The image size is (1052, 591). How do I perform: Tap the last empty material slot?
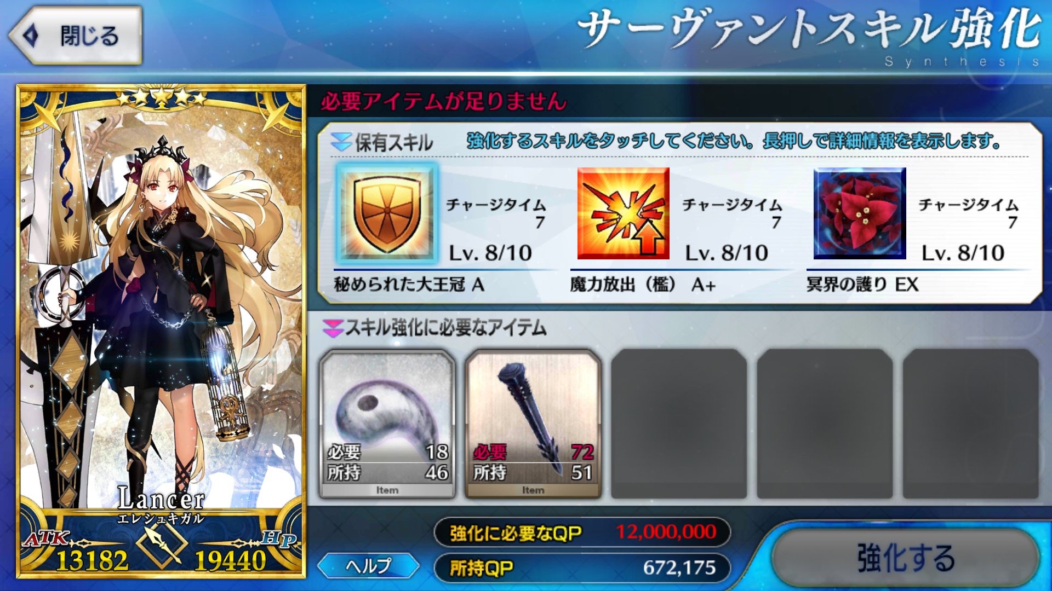(970, 424)
